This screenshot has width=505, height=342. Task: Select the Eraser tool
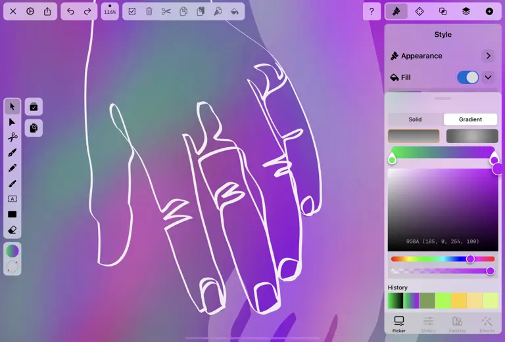(x=12, y=230)
